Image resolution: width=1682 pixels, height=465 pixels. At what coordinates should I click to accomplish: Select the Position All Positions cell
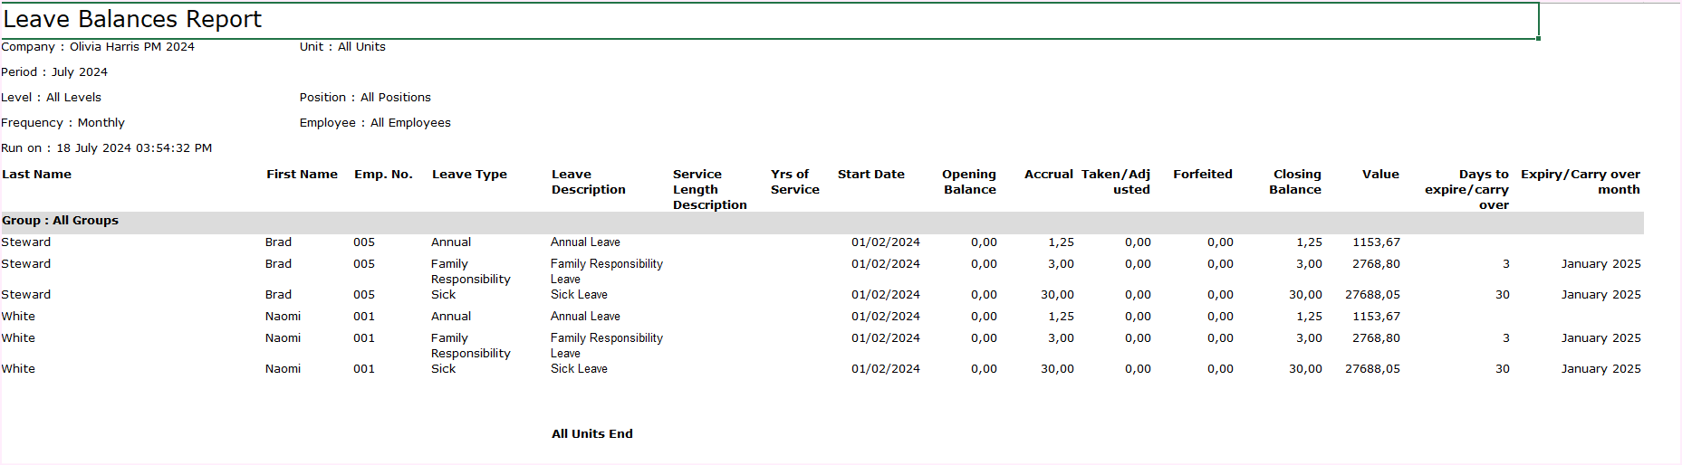tap(365, 98)
